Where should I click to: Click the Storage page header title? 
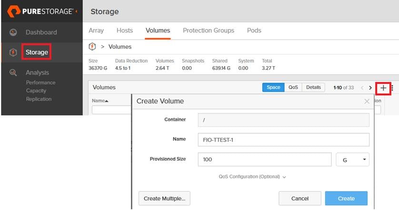coord(105,12)
